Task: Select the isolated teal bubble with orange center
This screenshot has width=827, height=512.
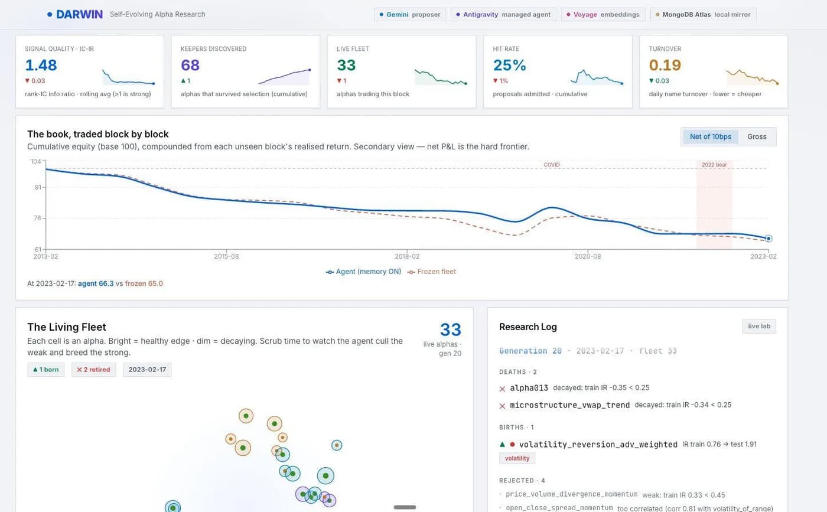Action: tap(336, 445)
